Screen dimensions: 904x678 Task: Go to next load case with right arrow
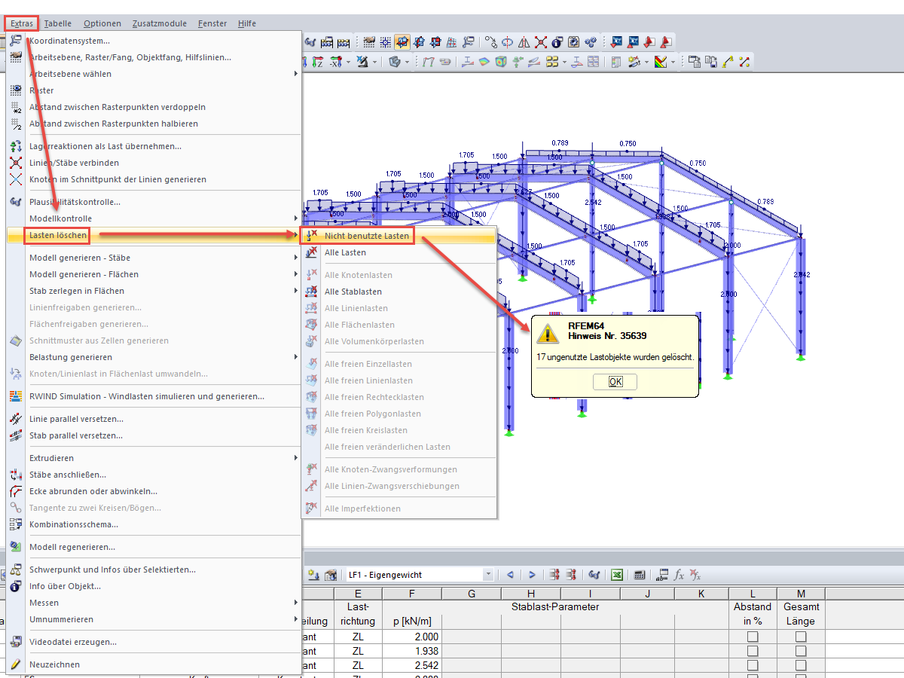[532, 575]
